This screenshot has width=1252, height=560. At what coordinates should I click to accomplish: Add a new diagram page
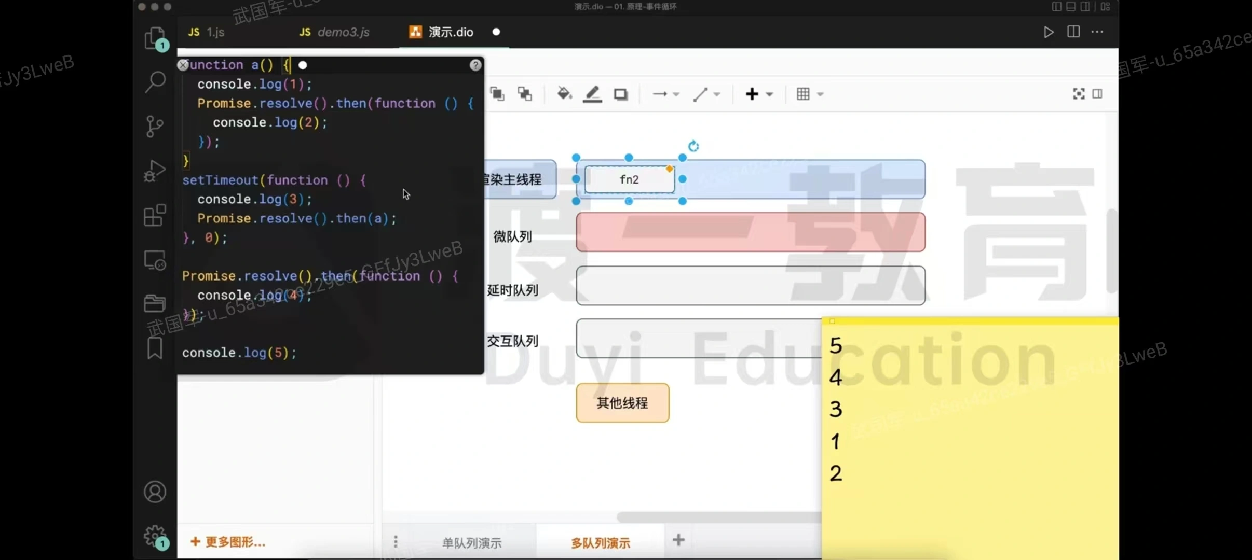[x=678, y=540]
